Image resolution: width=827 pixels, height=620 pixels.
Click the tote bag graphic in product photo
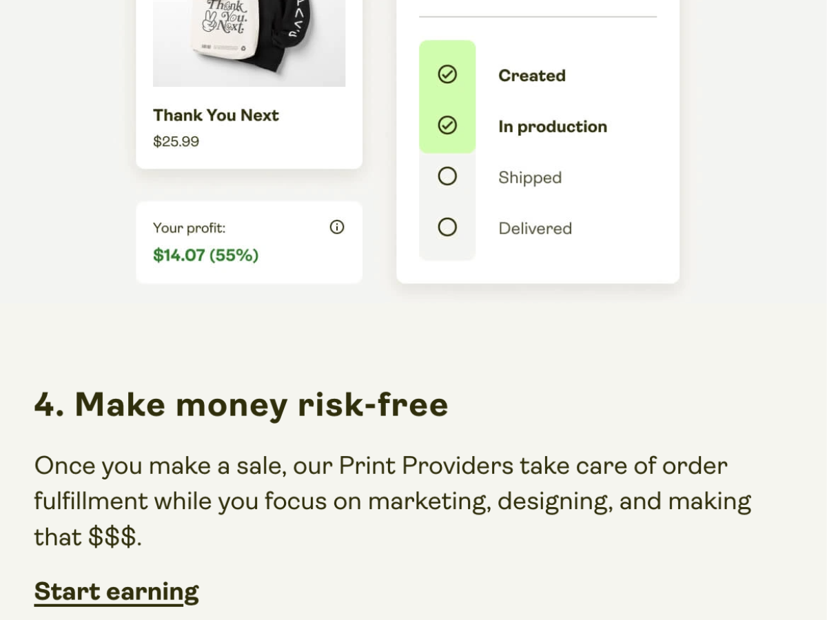coord(226,28)
